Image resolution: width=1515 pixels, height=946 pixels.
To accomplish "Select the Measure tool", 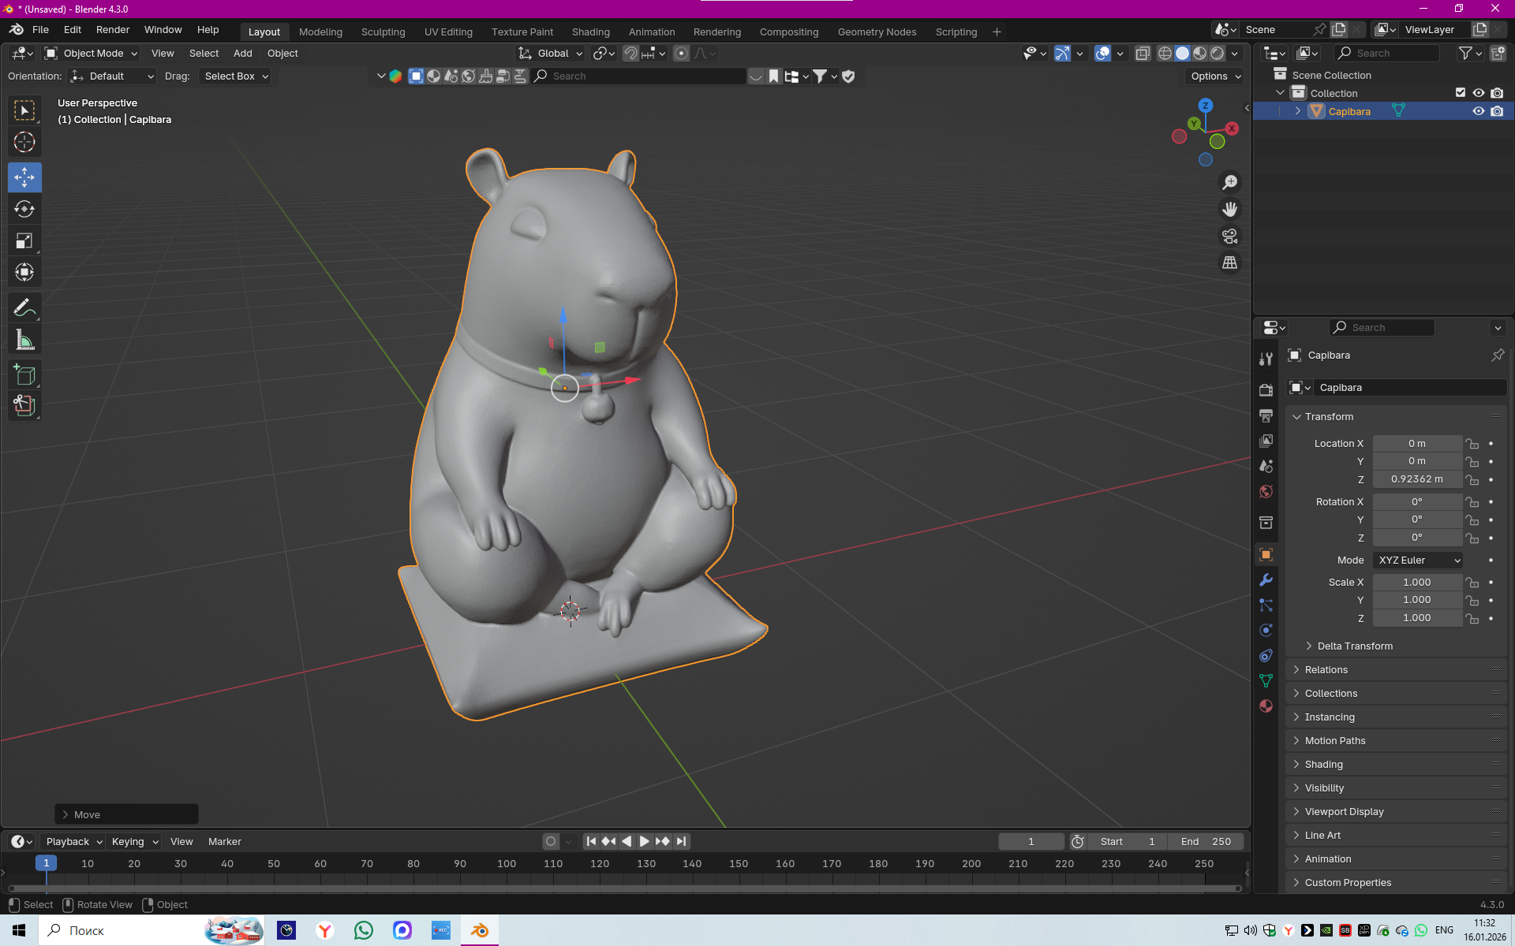I will click(x=24, y=340).
